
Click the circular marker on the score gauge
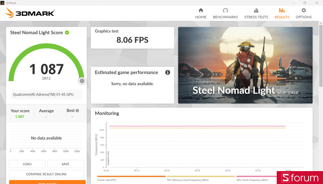(82, 81)
